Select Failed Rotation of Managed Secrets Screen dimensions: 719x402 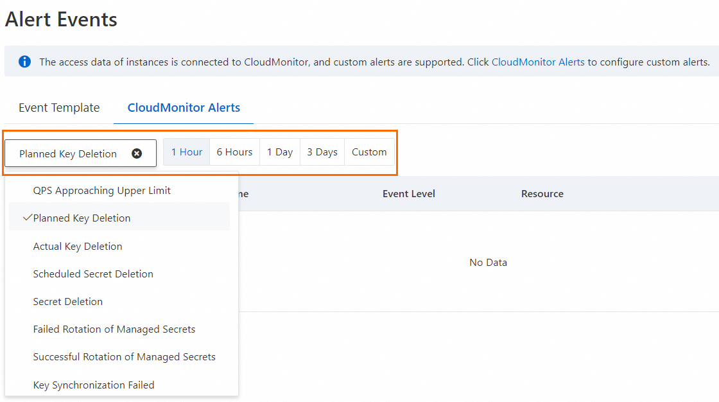tap(119, 329)
